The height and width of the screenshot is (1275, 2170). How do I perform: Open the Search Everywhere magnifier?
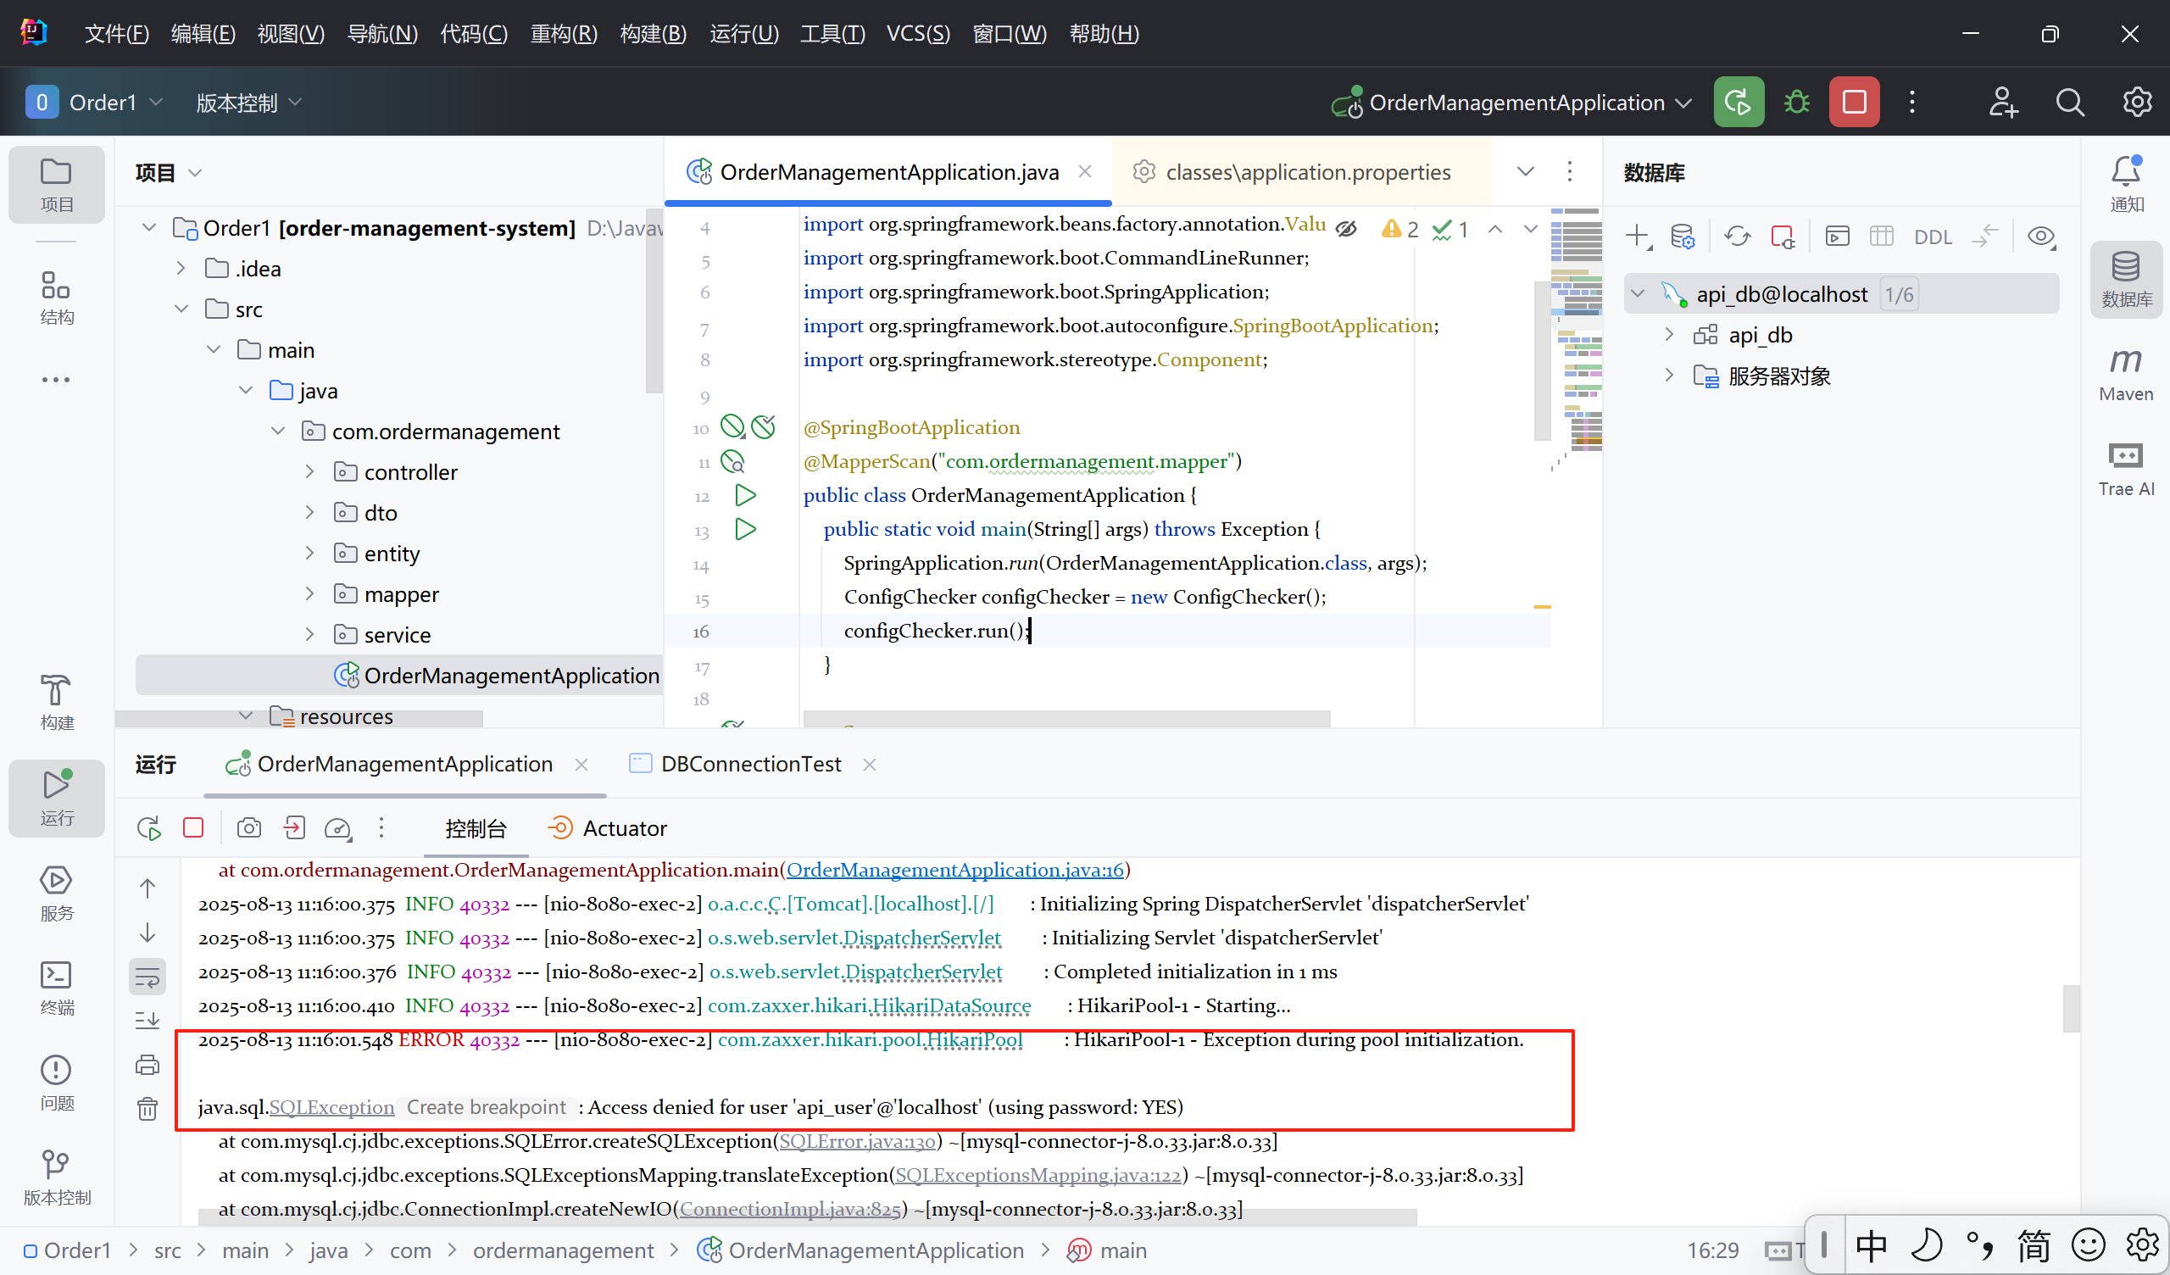[2069, 103]
